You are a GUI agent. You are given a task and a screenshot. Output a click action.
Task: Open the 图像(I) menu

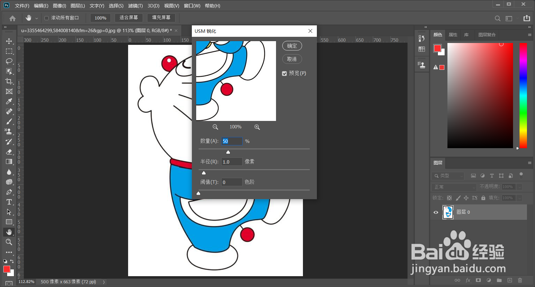(59, 6)
